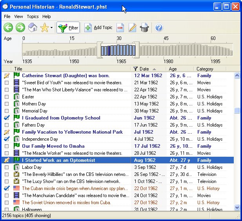Image resolution: width=242 pixels, height=221 pixels.
Task: Check the Memorial Day checkbox
Action: pos(7,111)
